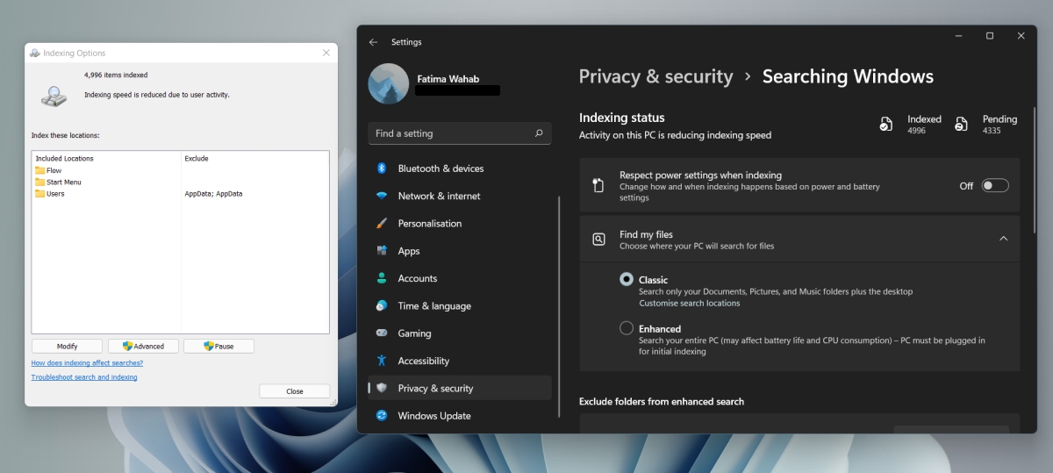Select the Users row in Included Locations

coord(180,193)
